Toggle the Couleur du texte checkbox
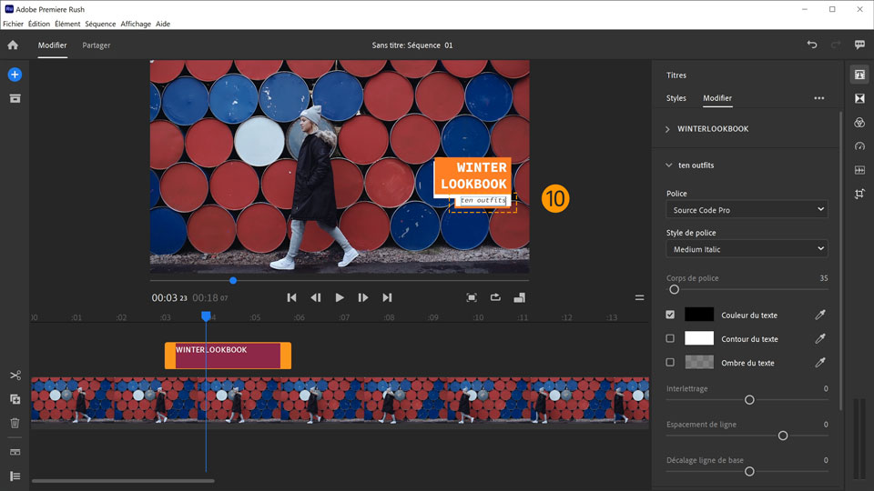Screen dimensions: 874x491 tap(671, 315)
